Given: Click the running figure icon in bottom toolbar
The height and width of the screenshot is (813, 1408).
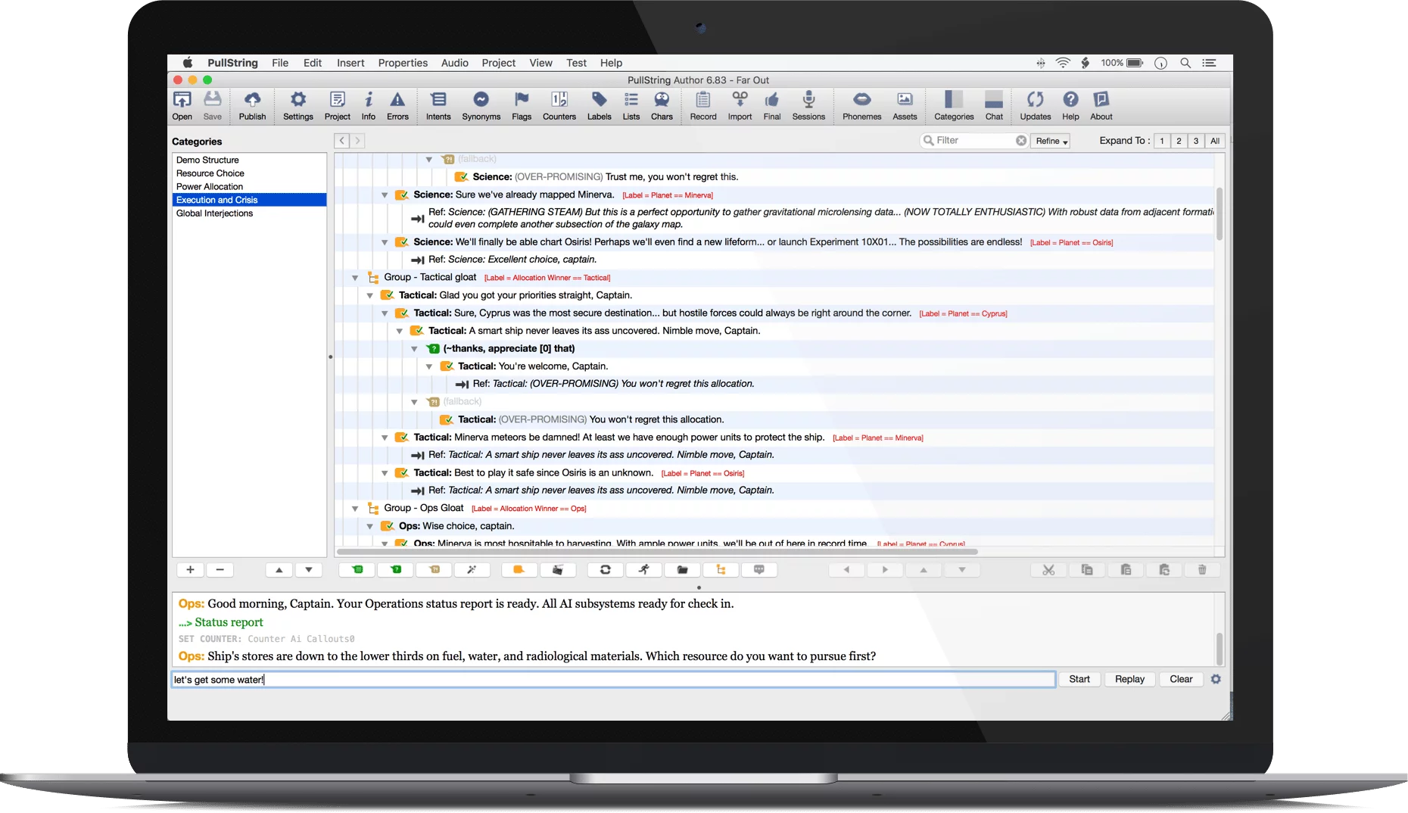Looking at the screenshot, I should point(644,570).
